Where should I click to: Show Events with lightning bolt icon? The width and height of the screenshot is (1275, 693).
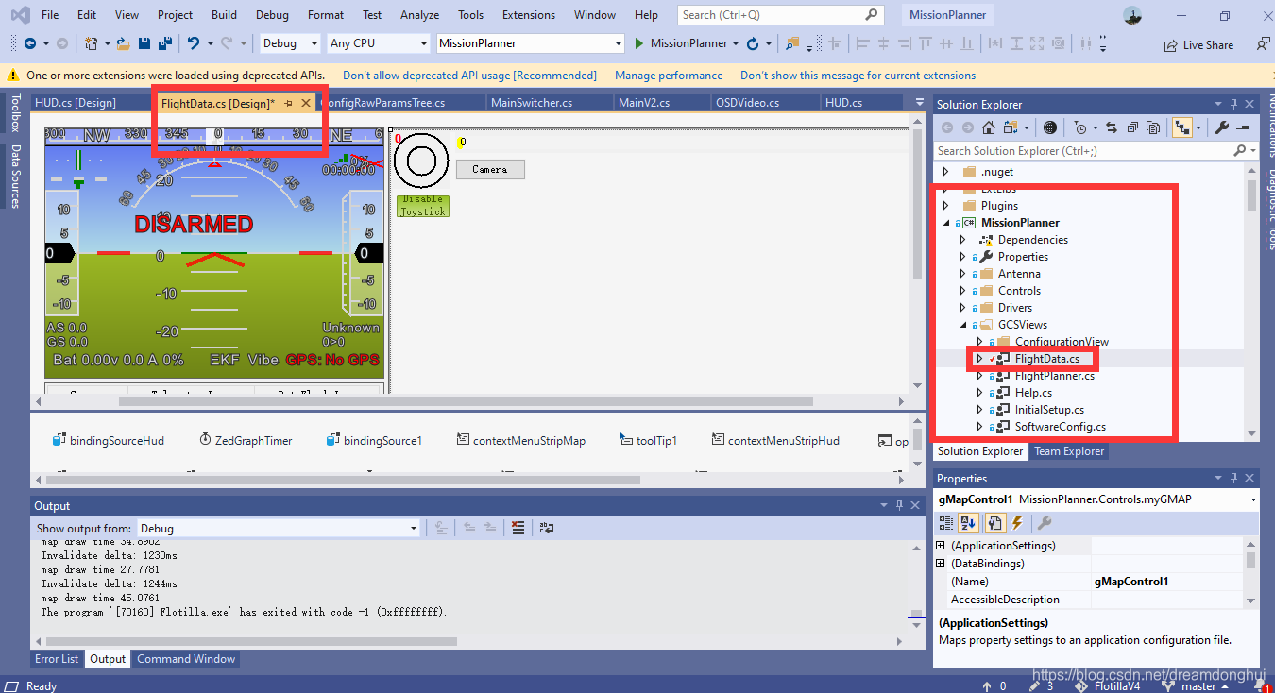point(1017,522)
